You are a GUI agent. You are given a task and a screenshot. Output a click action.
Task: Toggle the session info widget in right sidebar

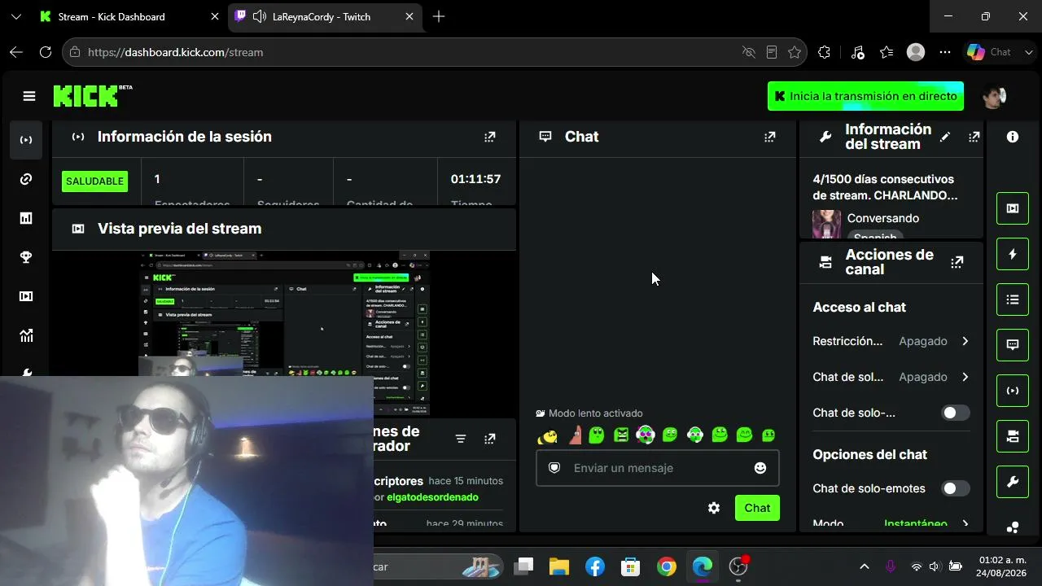click(x=1013, y=391)
